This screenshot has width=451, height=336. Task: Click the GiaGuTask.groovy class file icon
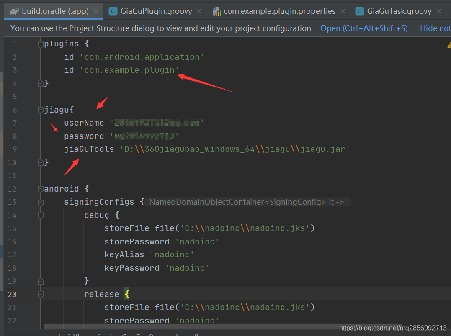[x=359, y=11]
